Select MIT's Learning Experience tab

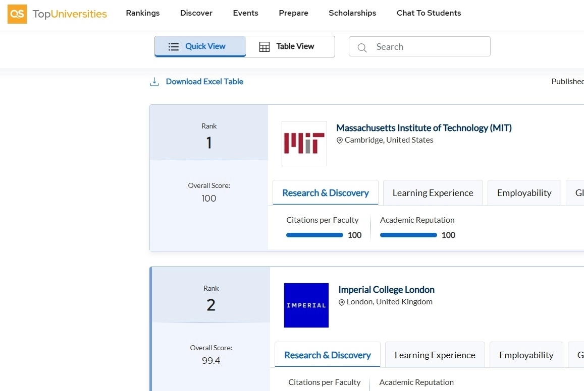point(433,193)
